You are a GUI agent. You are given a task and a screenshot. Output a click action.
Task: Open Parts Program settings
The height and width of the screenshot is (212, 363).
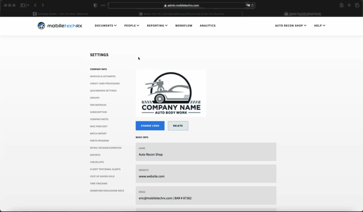[99, 141]
